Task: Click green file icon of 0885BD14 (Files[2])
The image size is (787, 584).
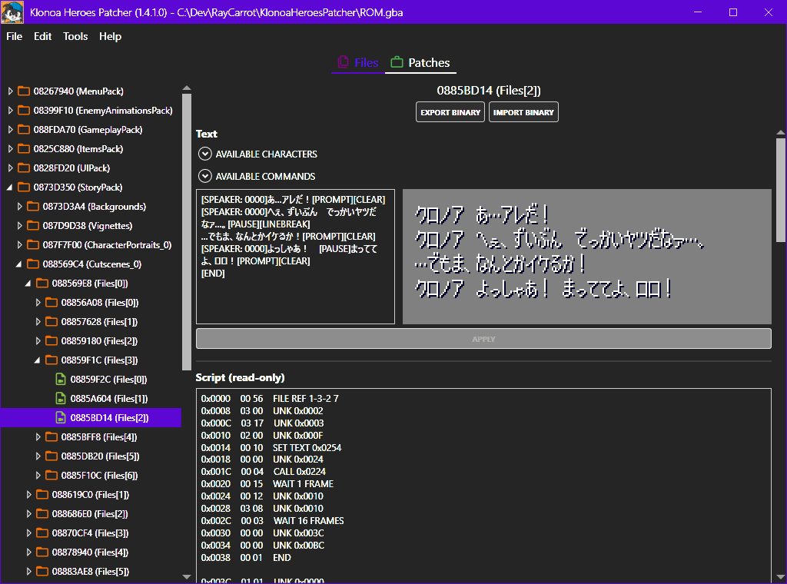Action: (x=61, y=417)
